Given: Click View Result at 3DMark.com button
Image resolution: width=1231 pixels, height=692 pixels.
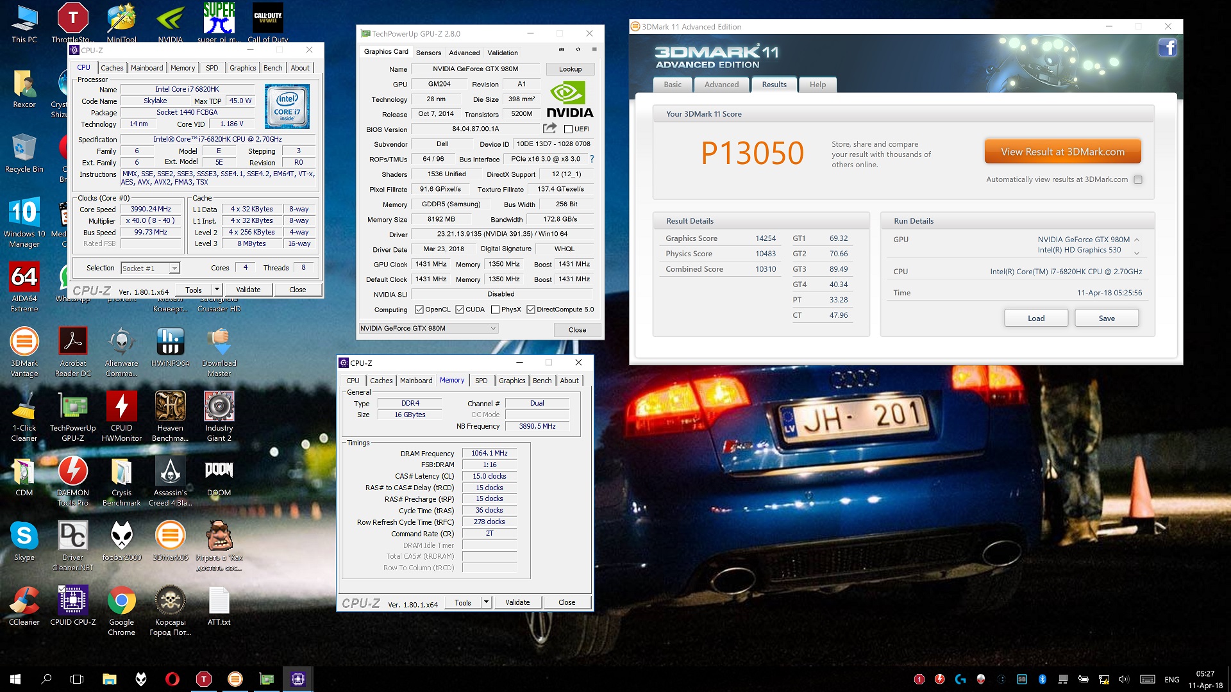Looking at the screenshot, I should click(1062, 152).
